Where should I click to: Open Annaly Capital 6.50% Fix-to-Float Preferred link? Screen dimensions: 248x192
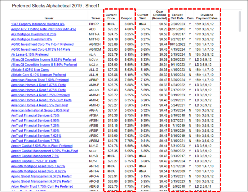tap(42, 146)
